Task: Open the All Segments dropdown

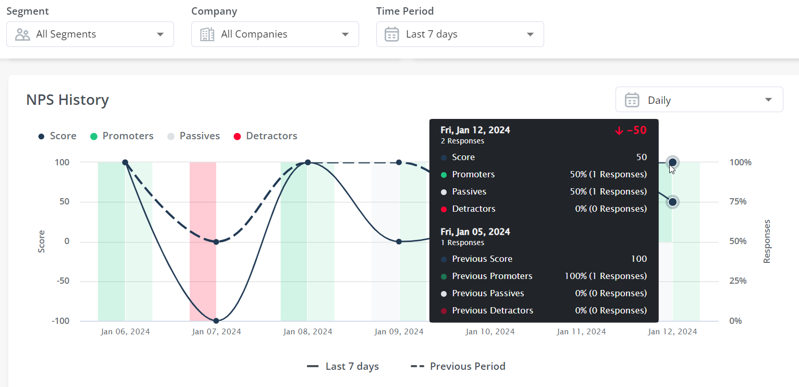Action: tap(90, 34)
